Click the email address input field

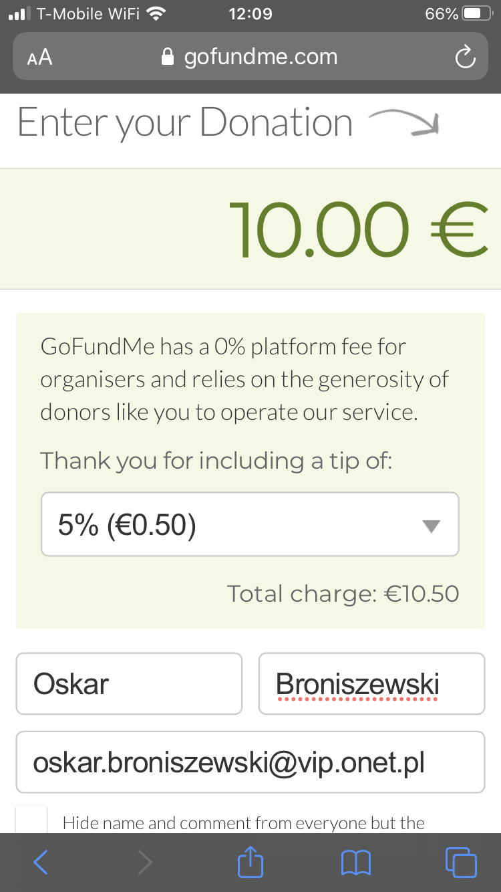pyautogui.click(x=250, y=762)
